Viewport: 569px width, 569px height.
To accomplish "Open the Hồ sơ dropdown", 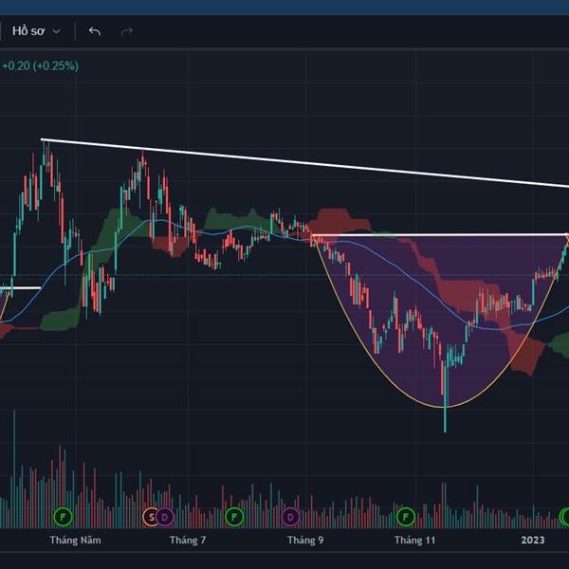I will pos(36,31).
